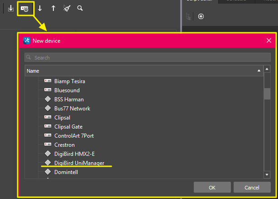278x199 pixels.
Task: Click the New device dialog title icon
Action: point(27,40)
